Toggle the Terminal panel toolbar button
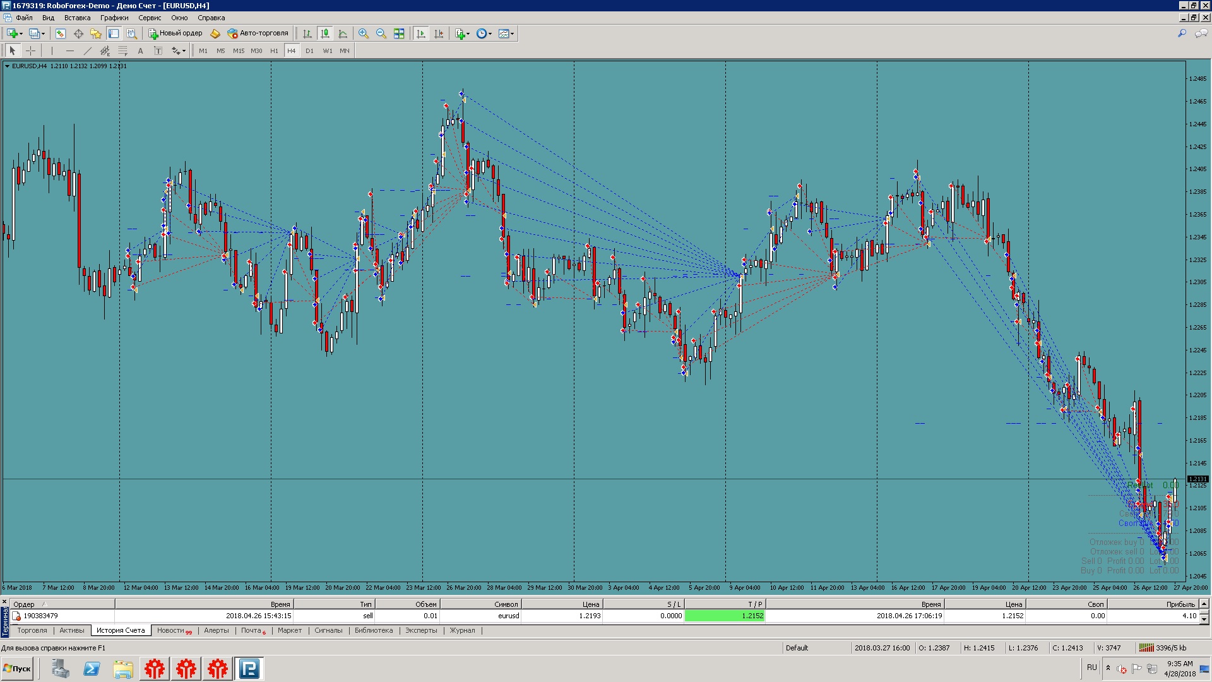Viewport: 1212px width, 682px height. pos(114,33)
